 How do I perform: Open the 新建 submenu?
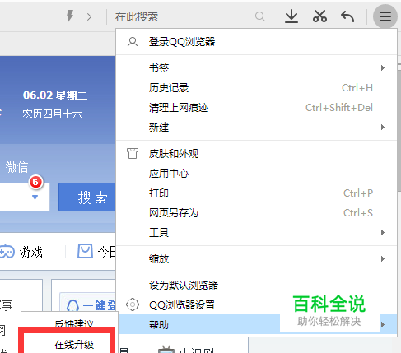(x=257, y=127)
